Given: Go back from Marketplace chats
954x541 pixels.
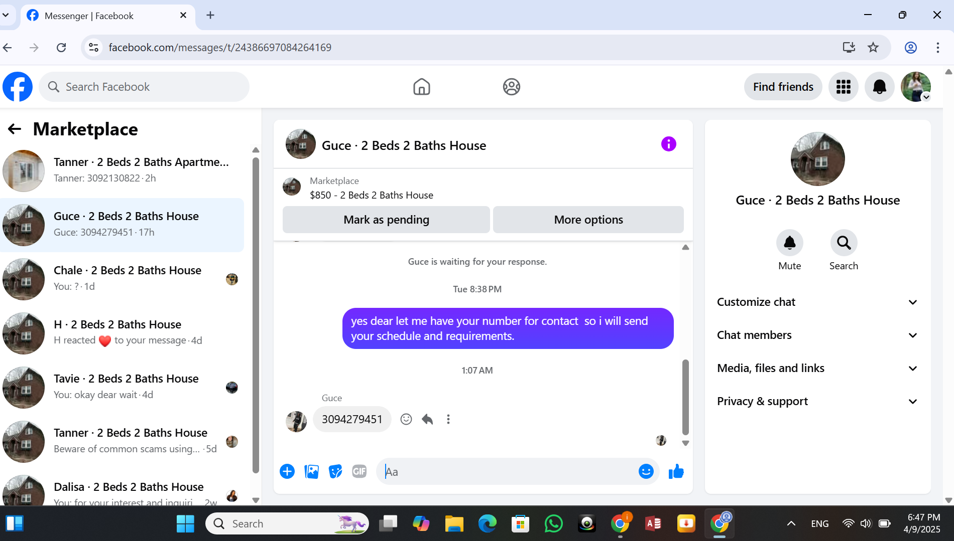Looking at the screenshot, I should pyautogui.click(x=15, y=129).
